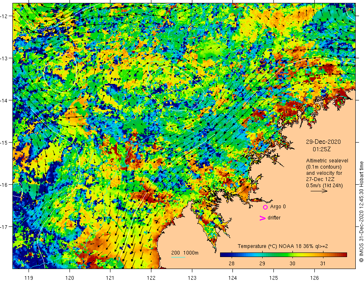Click the cyan 200 1000m contour line sample
Image resolution: width=364 pixels, height=281 pixels.
(x=178, y=257)
